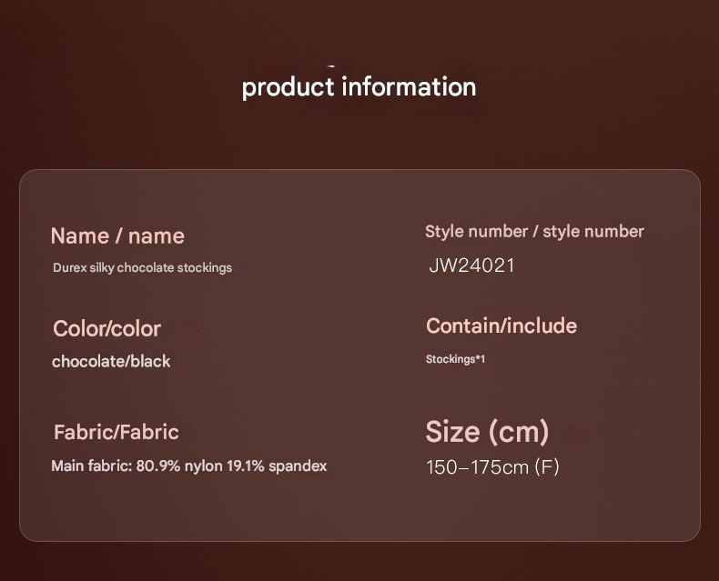Click the "Size (cm)" heading
719x581 pixels.
point(487,431)
